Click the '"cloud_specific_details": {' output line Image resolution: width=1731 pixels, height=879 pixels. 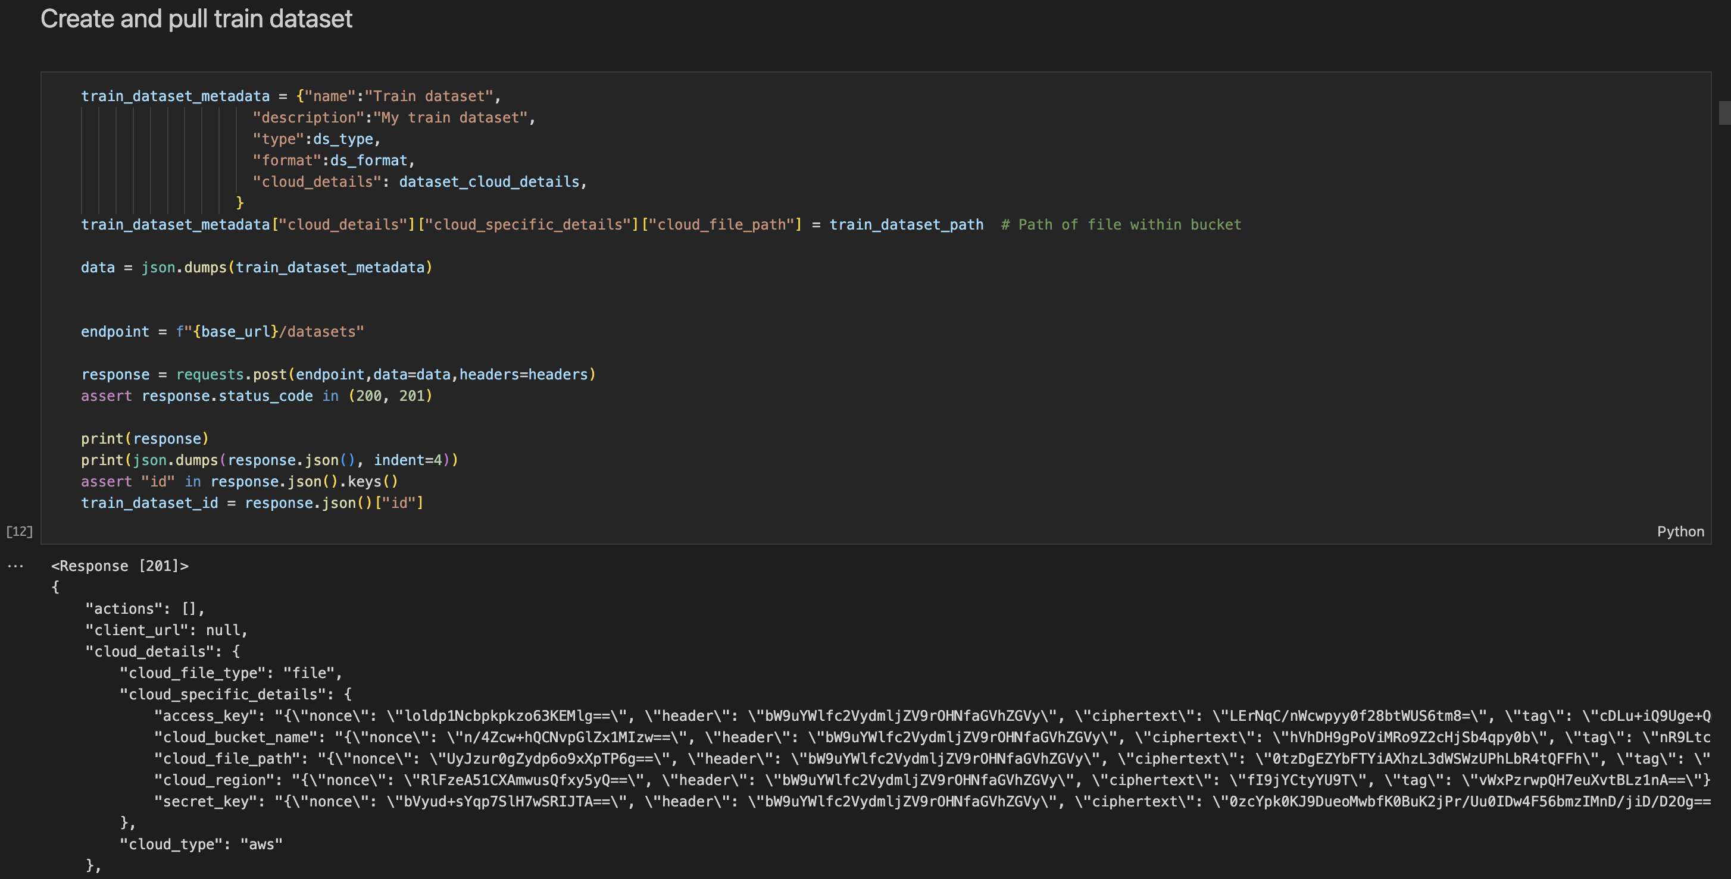pyautogui.click(x=236, y=695)
